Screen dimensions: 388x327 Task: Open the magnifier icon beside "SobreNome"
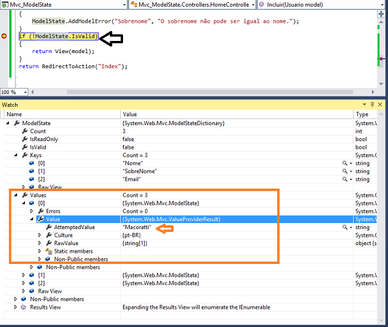pos(345,172)
